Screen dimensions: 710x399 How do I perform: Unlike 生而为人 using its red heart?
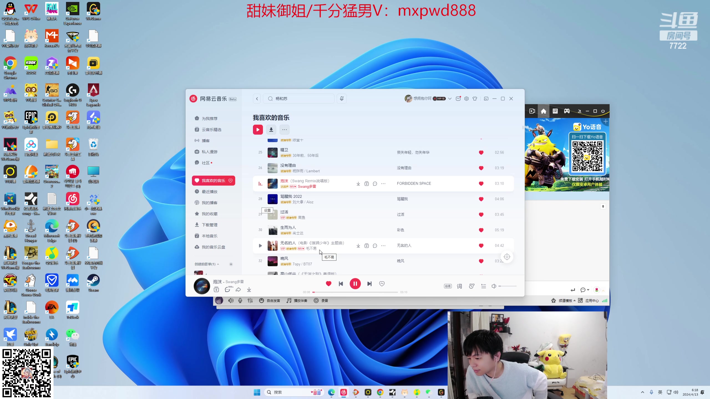tap(481, 230)
